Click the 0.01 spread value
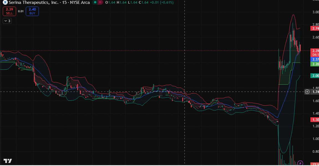Viewport: 319px width, 166px height. [21, 11]
